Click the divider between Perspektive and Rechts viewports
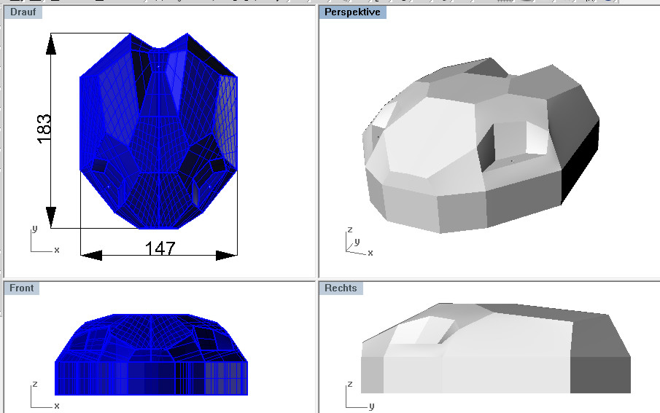This screenshot has height=413, width=660. [489, 278]
